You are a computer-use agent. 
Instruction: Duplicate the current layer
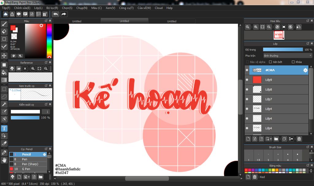tap(284, 139)
